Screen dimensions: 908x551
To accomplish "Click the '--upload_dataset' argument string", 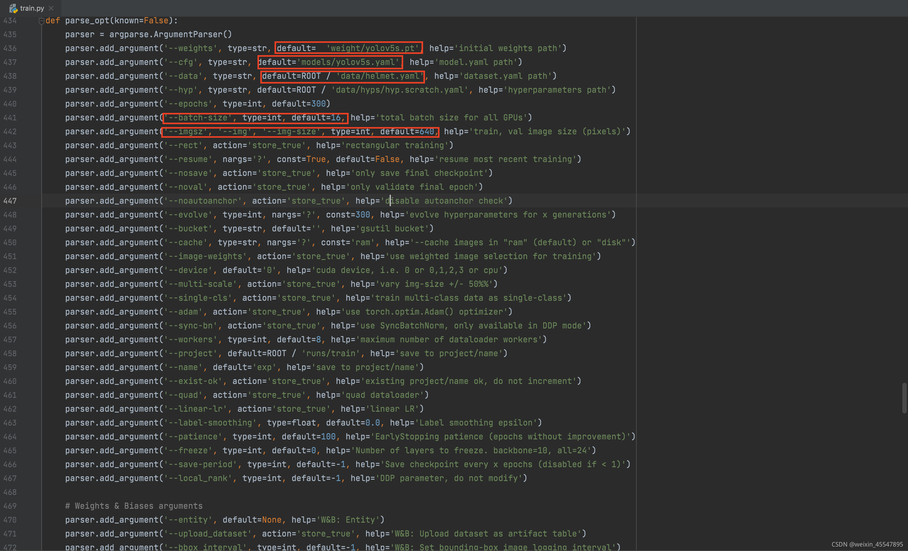I will click(x=208, y=534).
